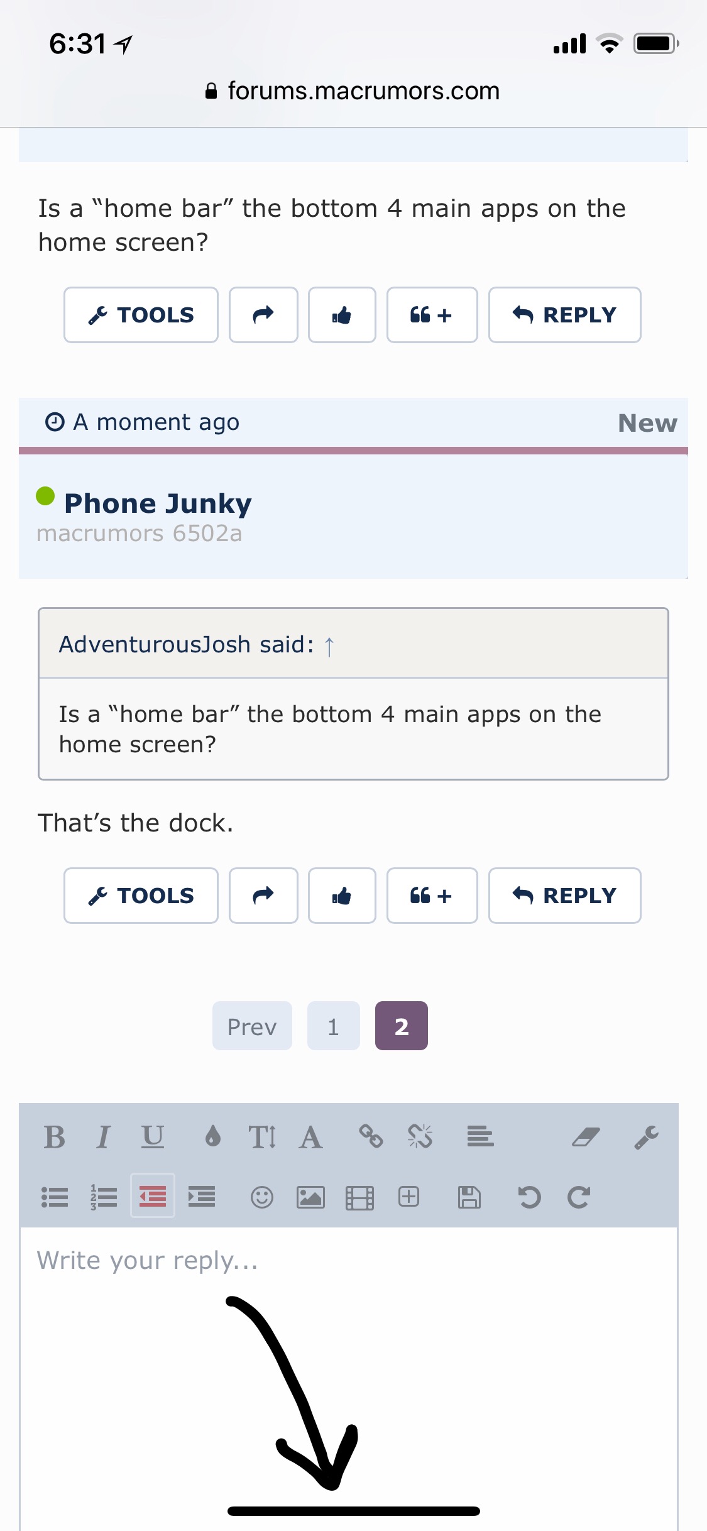
Task: Toggle Underline formatting in the editor toolbar
Action: 153,1137
